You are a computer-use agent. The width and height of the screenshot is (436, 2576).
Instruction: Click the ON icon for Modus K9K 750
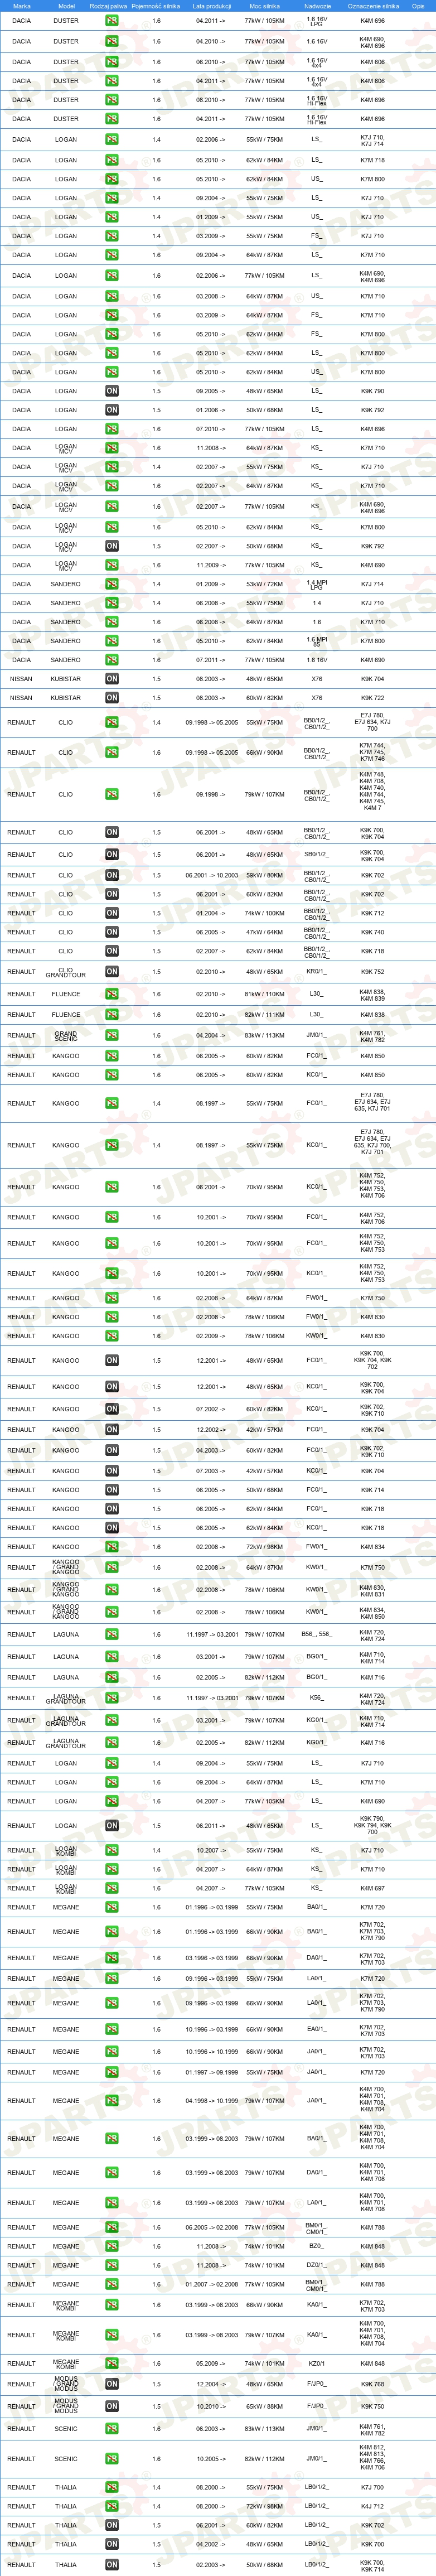(112, 2407)
